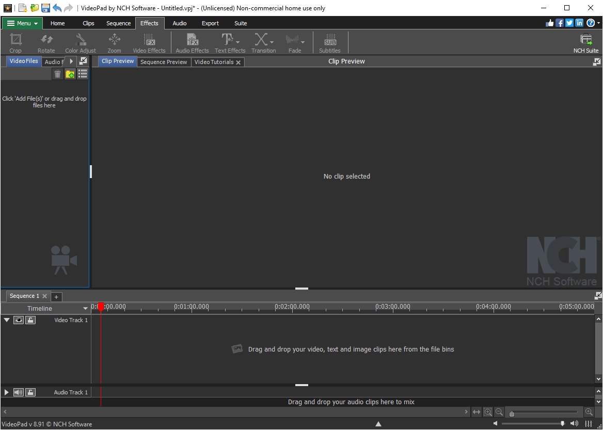Open the Audio ribbon tab

(180, 23)
